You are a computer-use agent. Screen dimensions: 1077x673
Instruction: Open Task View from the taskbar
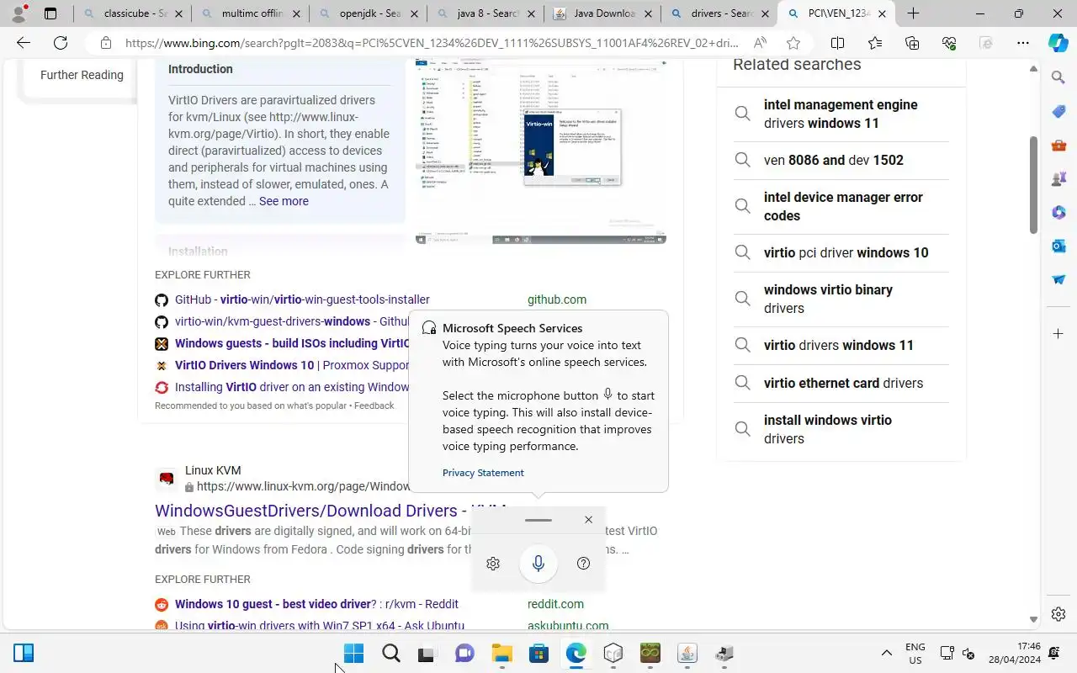[x=427, y=654]
